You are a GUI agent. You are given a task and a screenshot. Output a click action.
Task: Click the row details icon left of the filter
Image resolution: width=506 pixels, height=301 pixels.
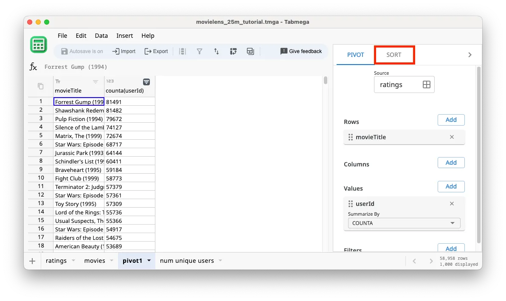[x=183, y=51]
